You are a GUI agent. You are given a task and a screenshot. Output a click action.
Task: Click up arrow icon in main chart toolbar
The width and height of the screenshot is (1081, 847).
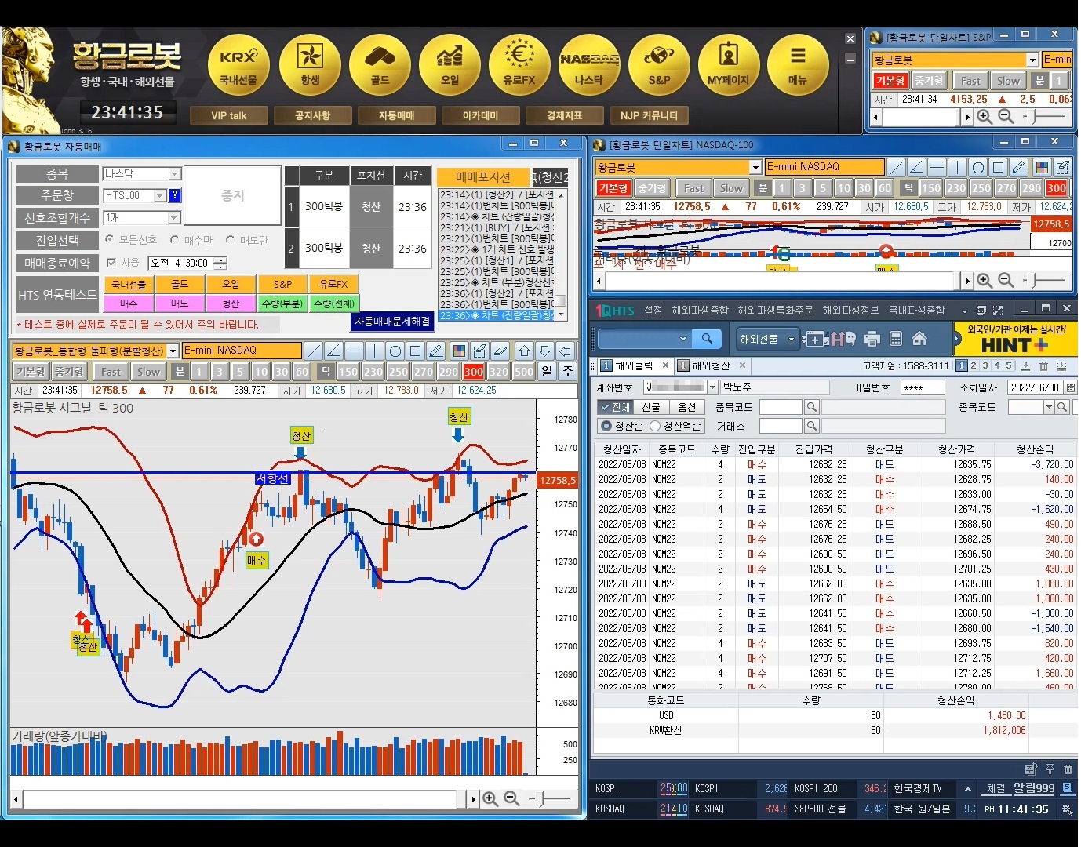(524, 351)
